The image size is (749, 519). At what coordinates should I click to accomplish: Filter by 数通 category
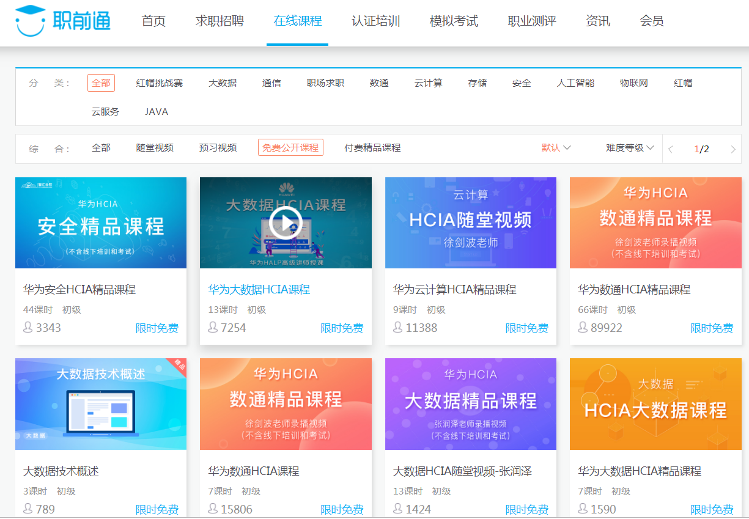click(x=379, y=83)
